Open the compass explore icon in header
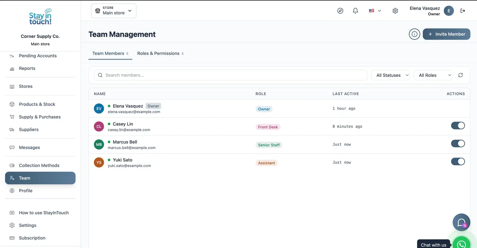This screenshot has height=248, width=477. point(340,11)
